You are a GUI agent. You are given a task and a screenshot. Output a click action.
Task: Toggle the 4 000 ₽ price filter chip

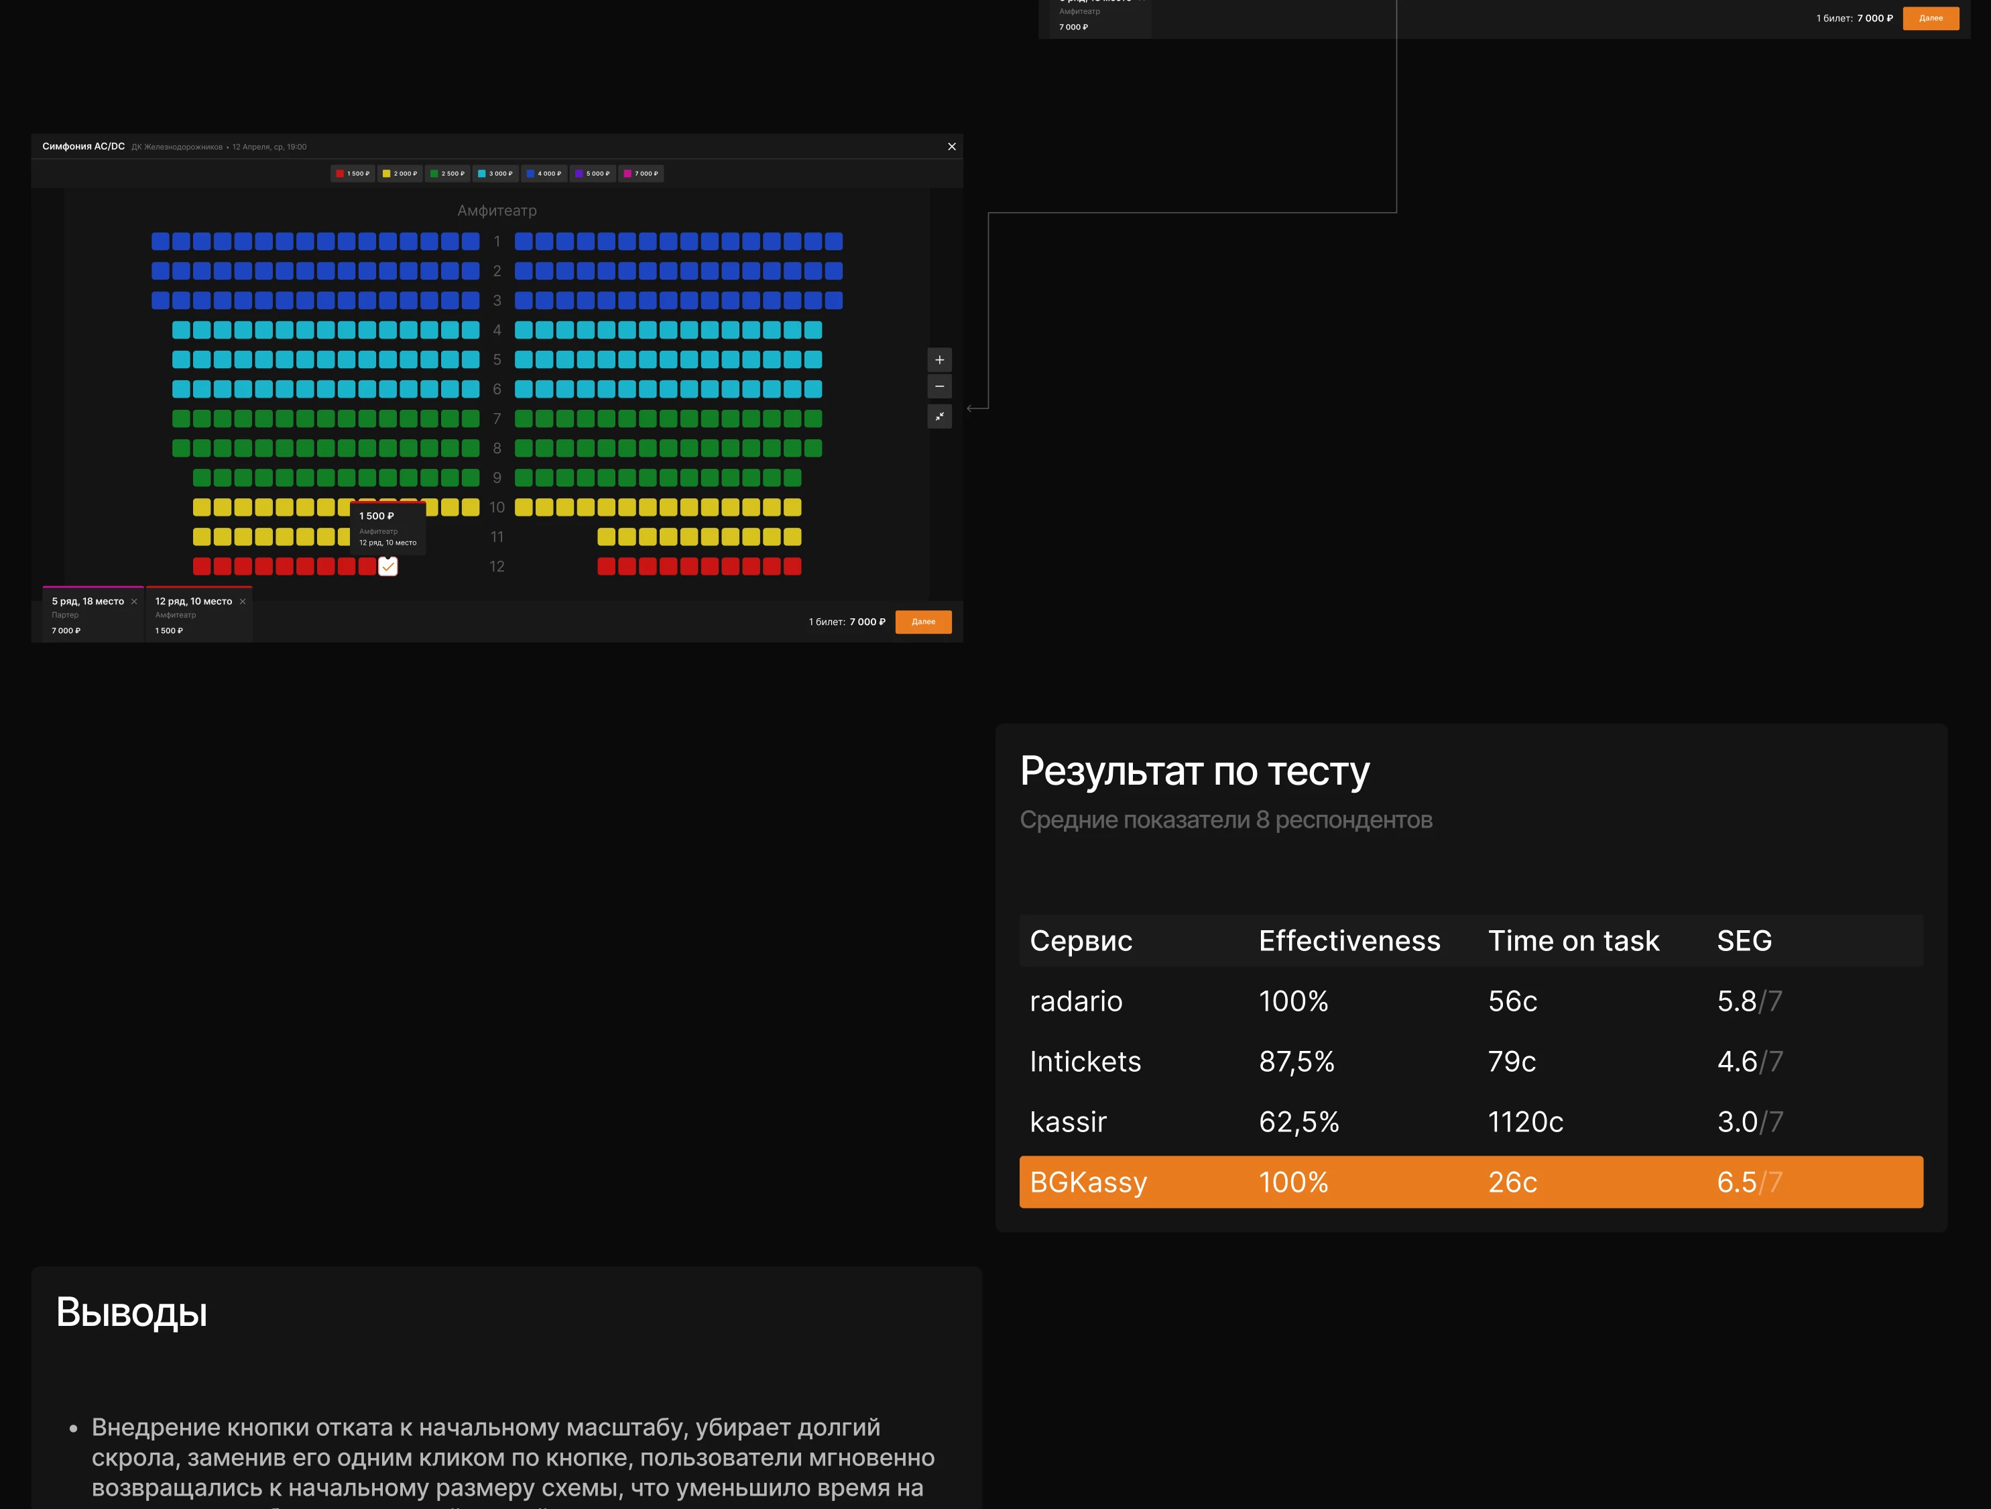pyautogui.click(x=544, y=174)
